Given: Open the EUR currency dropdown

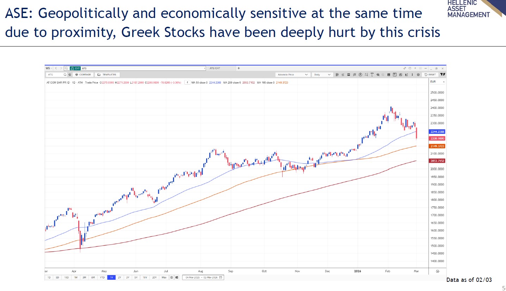Looking at the screenshot, I should pyautogui.click(x=437, y=82).
